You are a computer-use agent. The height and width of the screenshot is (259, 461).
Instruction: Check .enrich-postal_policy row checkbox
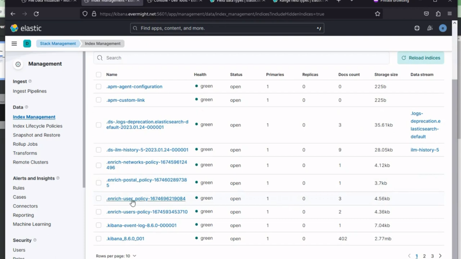click(x=99, y=183)
